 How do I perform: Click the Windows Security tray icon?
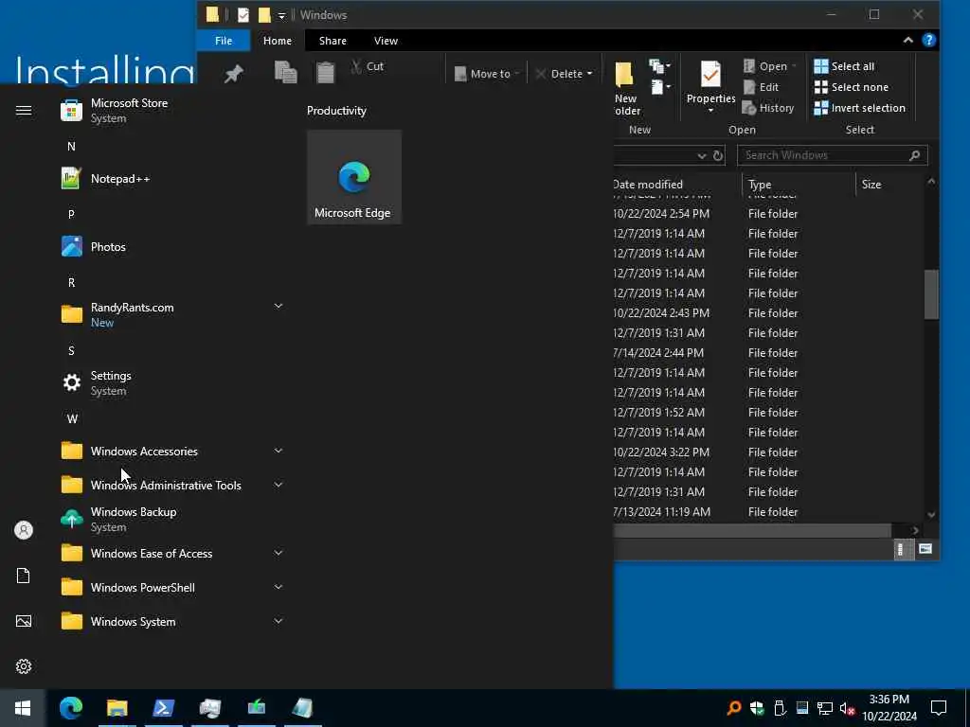coord(757,708)
